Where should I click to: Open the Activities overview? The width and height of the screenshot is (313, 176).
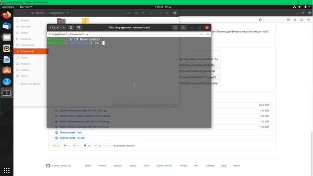8,7
